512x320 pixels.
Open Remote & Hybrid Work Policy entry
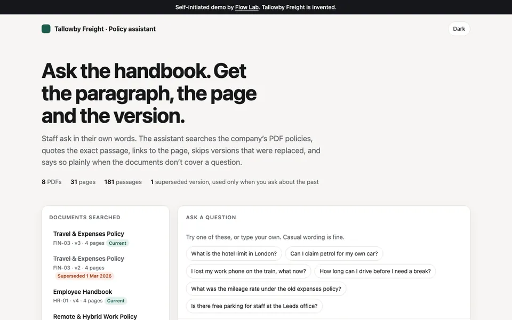click(95, 316)
